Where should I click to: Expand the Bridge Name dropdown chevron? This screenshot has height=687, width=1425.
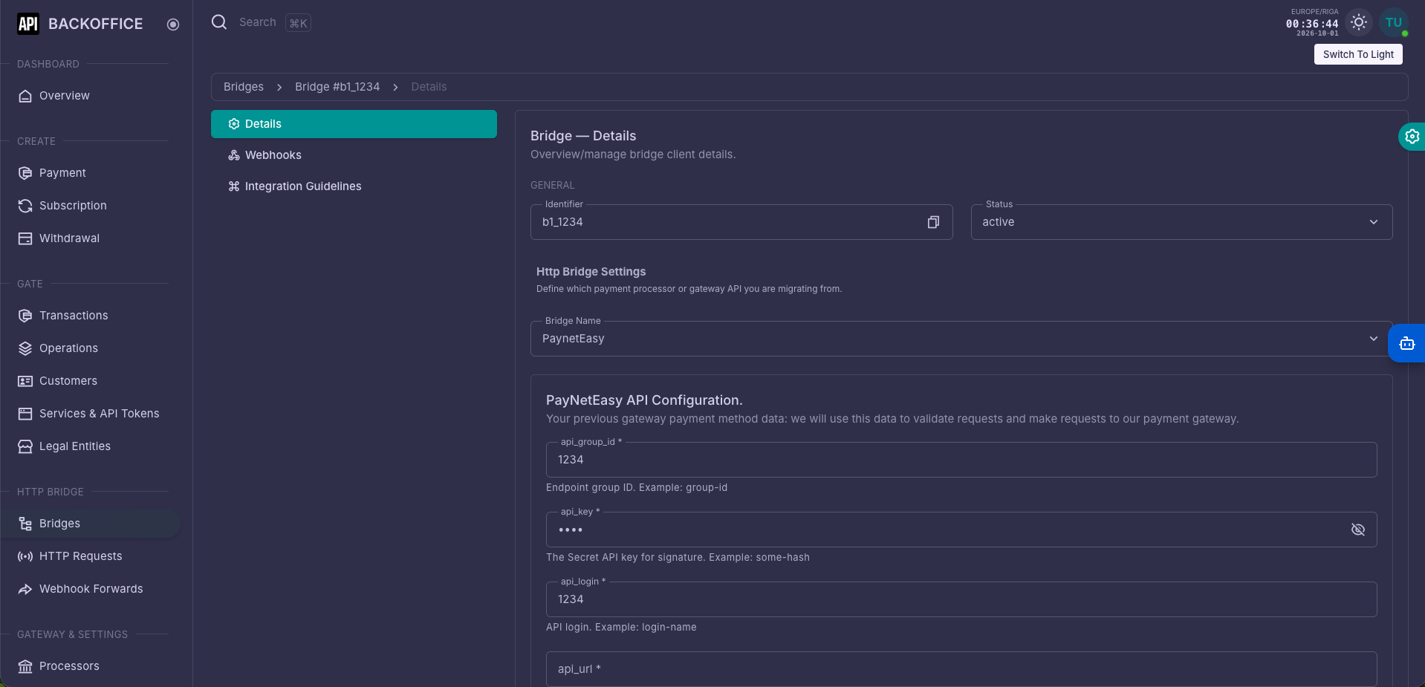(1374, 339)
